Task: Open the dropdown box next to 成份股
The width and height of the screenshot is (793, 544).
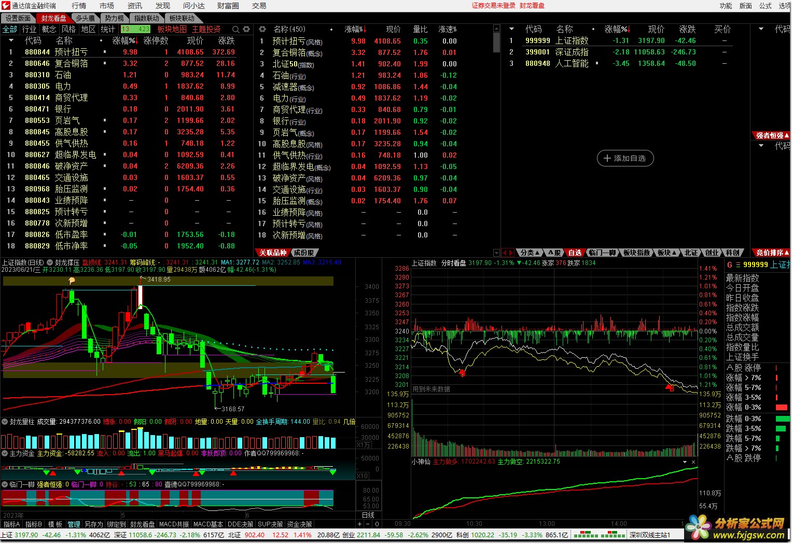Action: click(x=496, y=253)
